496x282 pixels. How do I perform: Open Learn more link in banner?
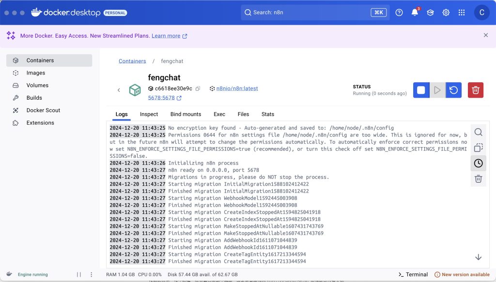169,36
